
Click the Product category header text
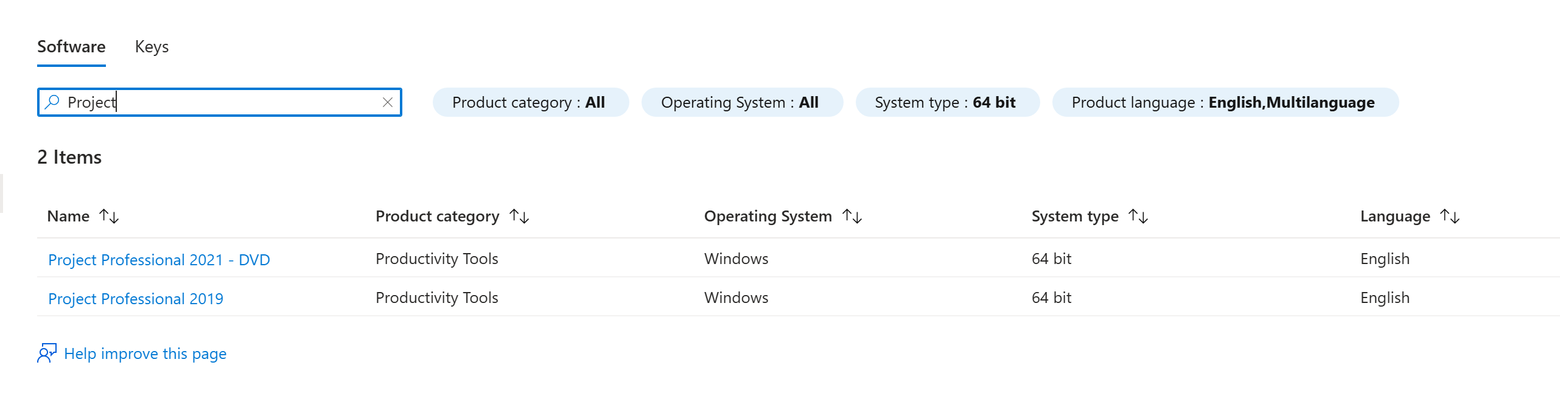coord(437,216)
